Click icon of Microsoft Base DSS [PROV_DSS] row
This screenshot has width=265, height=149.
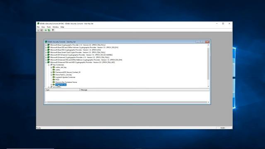click(48, 50)
